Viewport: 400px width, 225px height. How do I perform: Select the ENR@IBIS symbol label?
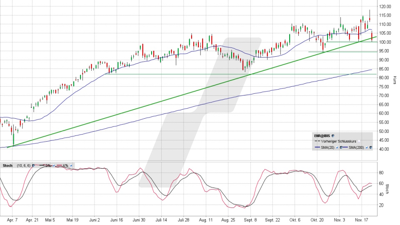pyautogui.click(x=322, y=136)
